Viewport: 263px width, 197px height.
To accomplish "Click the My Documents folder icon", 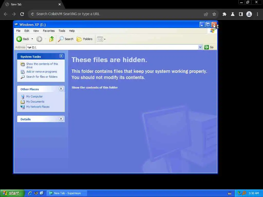I will (x=23, y=102).
